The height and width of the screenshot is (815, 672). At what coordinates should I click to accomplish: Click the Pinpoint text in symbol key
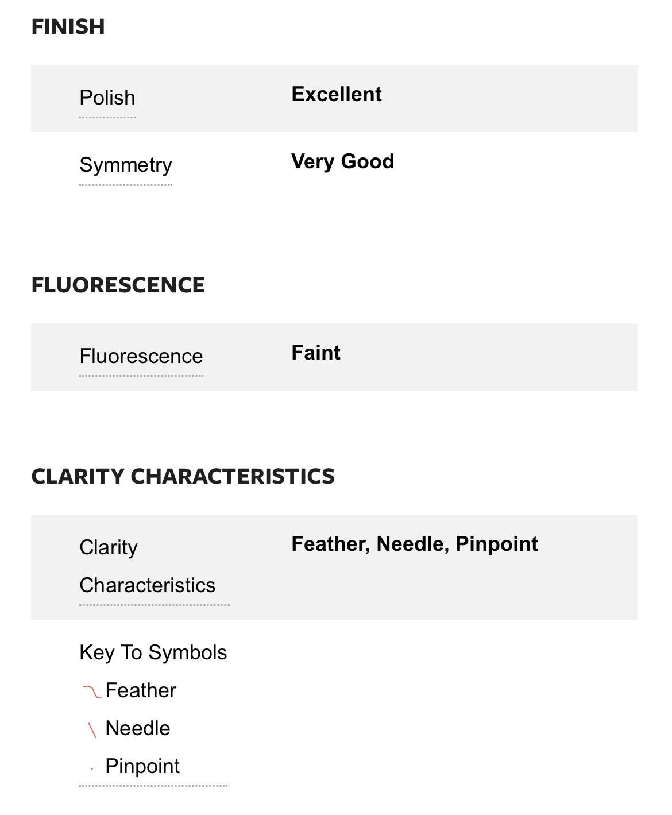click(142, 767)
